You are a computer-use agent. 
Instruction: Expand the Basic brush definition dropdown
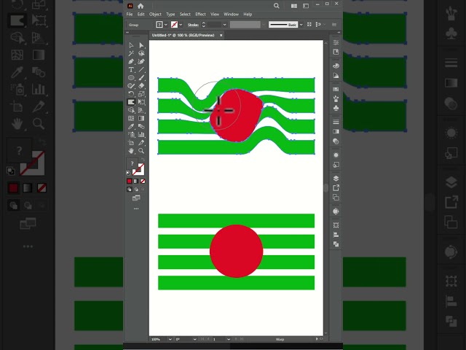[x=301, y=25]
